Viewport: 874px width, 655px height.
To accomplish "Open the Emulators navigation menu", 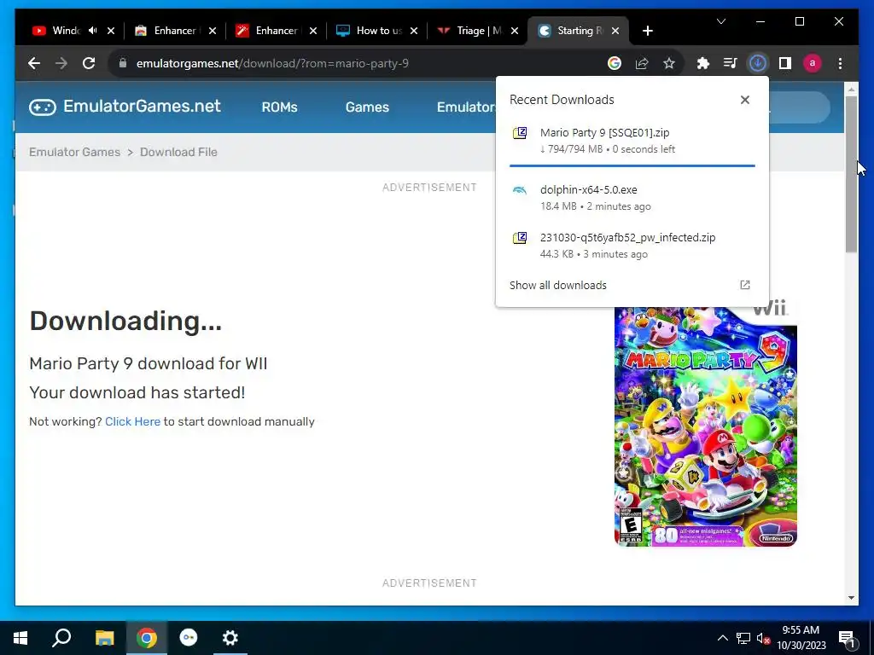I will click(466, 107).
